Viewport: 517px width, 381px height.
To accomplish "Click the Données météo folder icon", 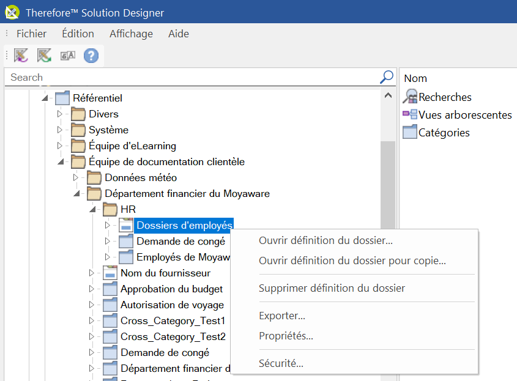I will click(94, 177).
